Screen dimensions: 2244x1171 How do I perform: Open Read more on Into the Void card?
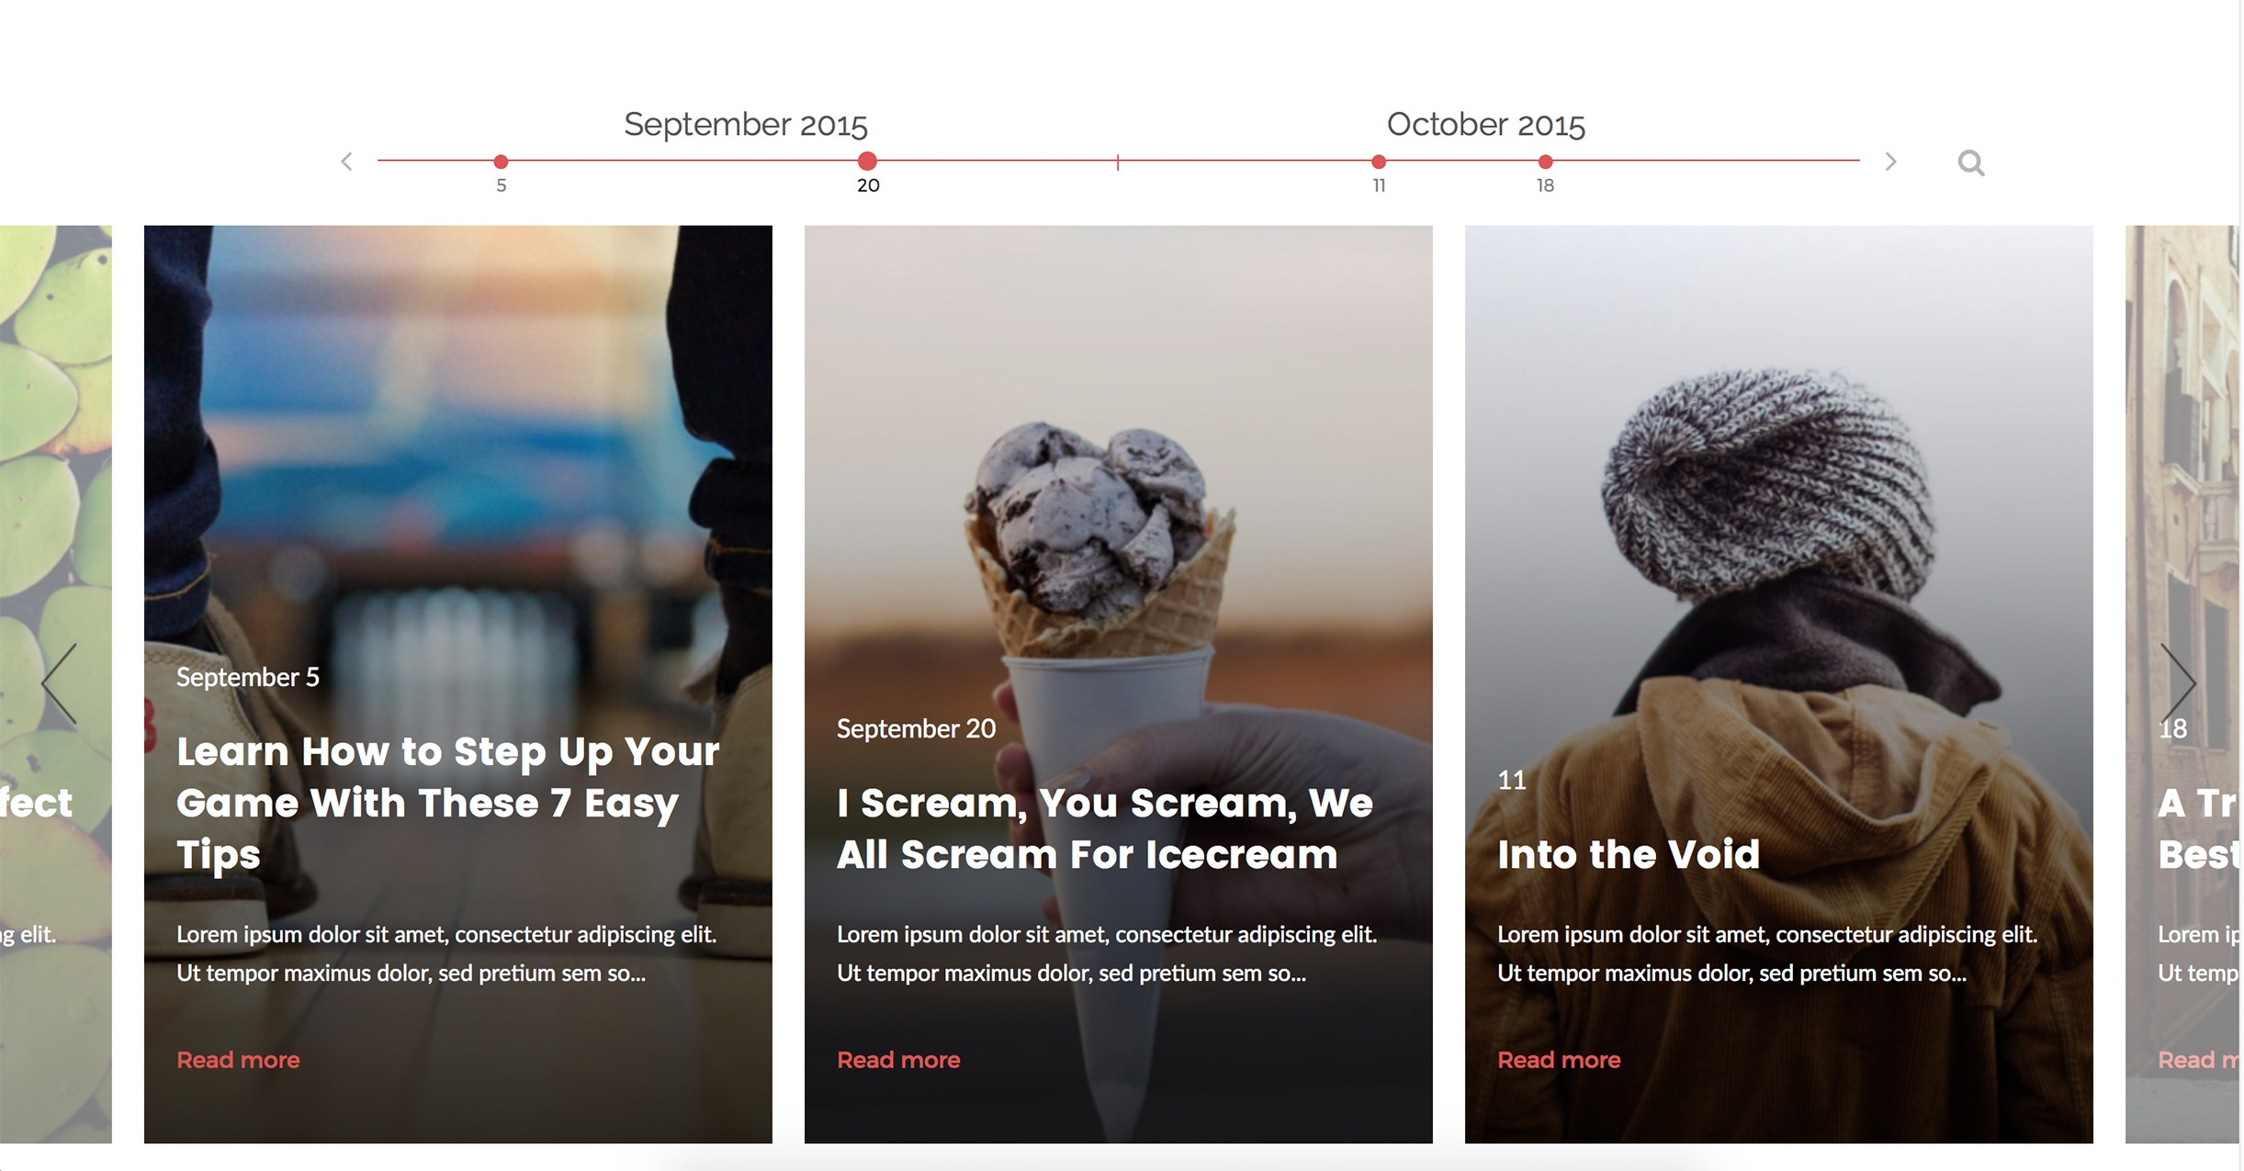point(1559,1060)
